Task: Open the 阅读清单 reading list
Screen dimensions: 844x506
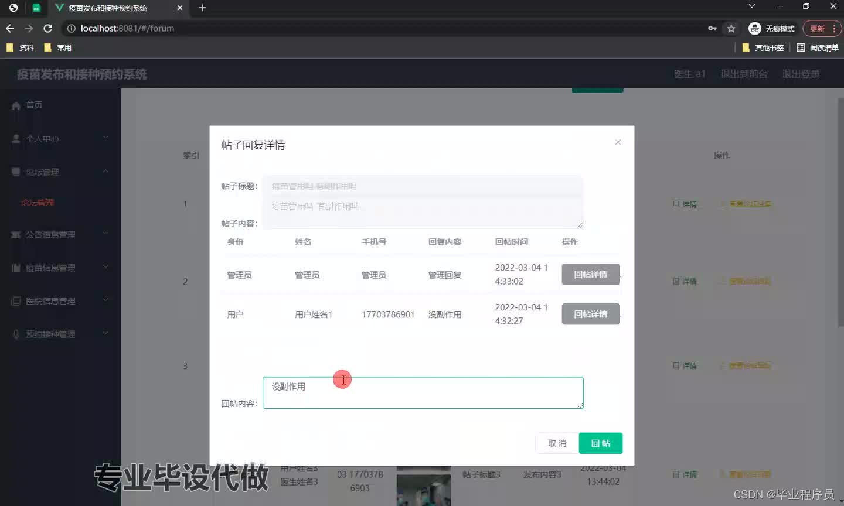Action: coord(818,47)
